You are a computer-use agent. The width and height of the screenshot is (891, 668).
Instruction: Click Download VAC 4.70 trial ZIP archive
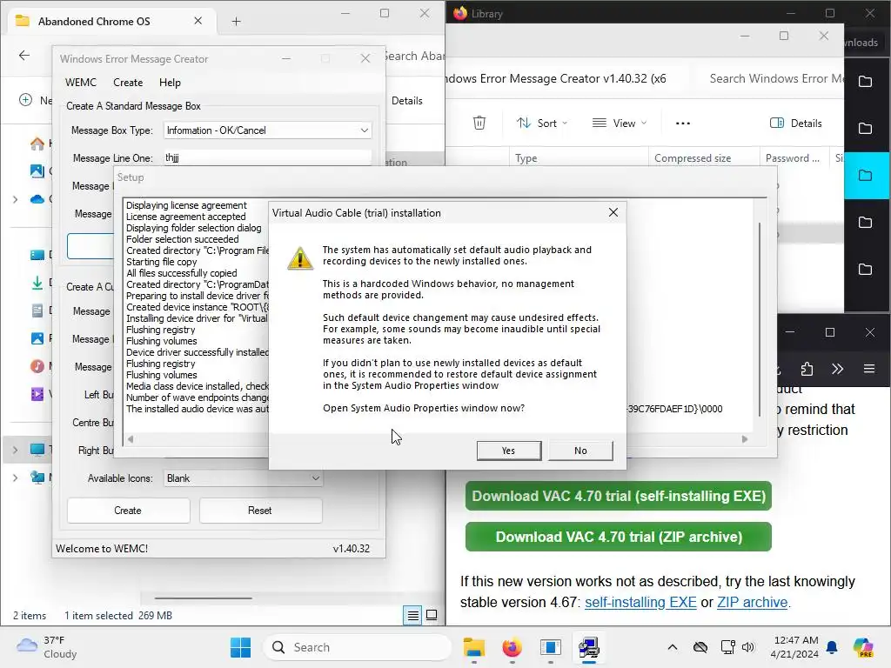[619, 537]
